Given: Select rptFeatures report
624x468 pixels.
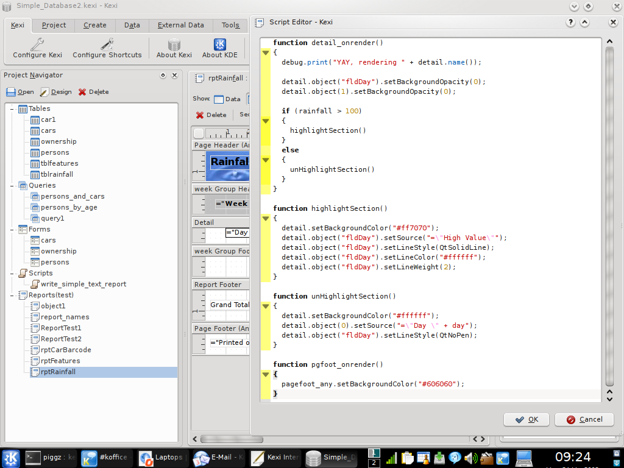Looking at the screenshot, I should [x=60, y=361].
